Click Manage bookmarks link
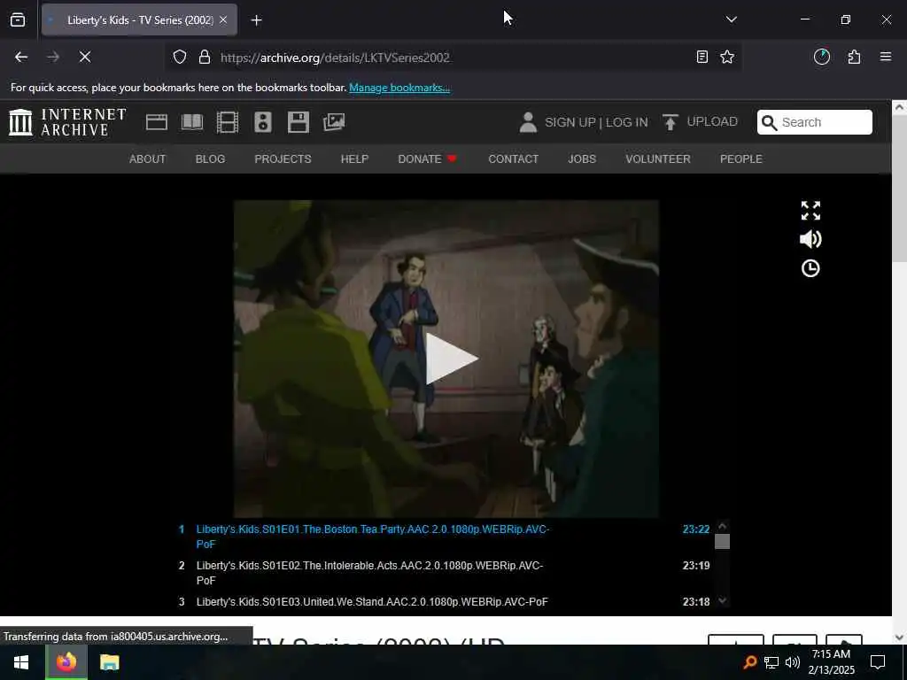907x680 pixels. pos(399,88)
